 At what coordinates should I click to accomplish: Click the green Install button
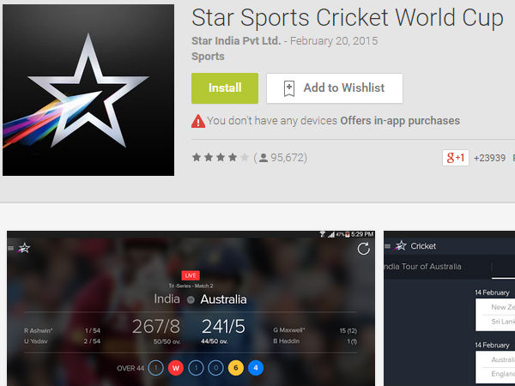pos(225,88)
